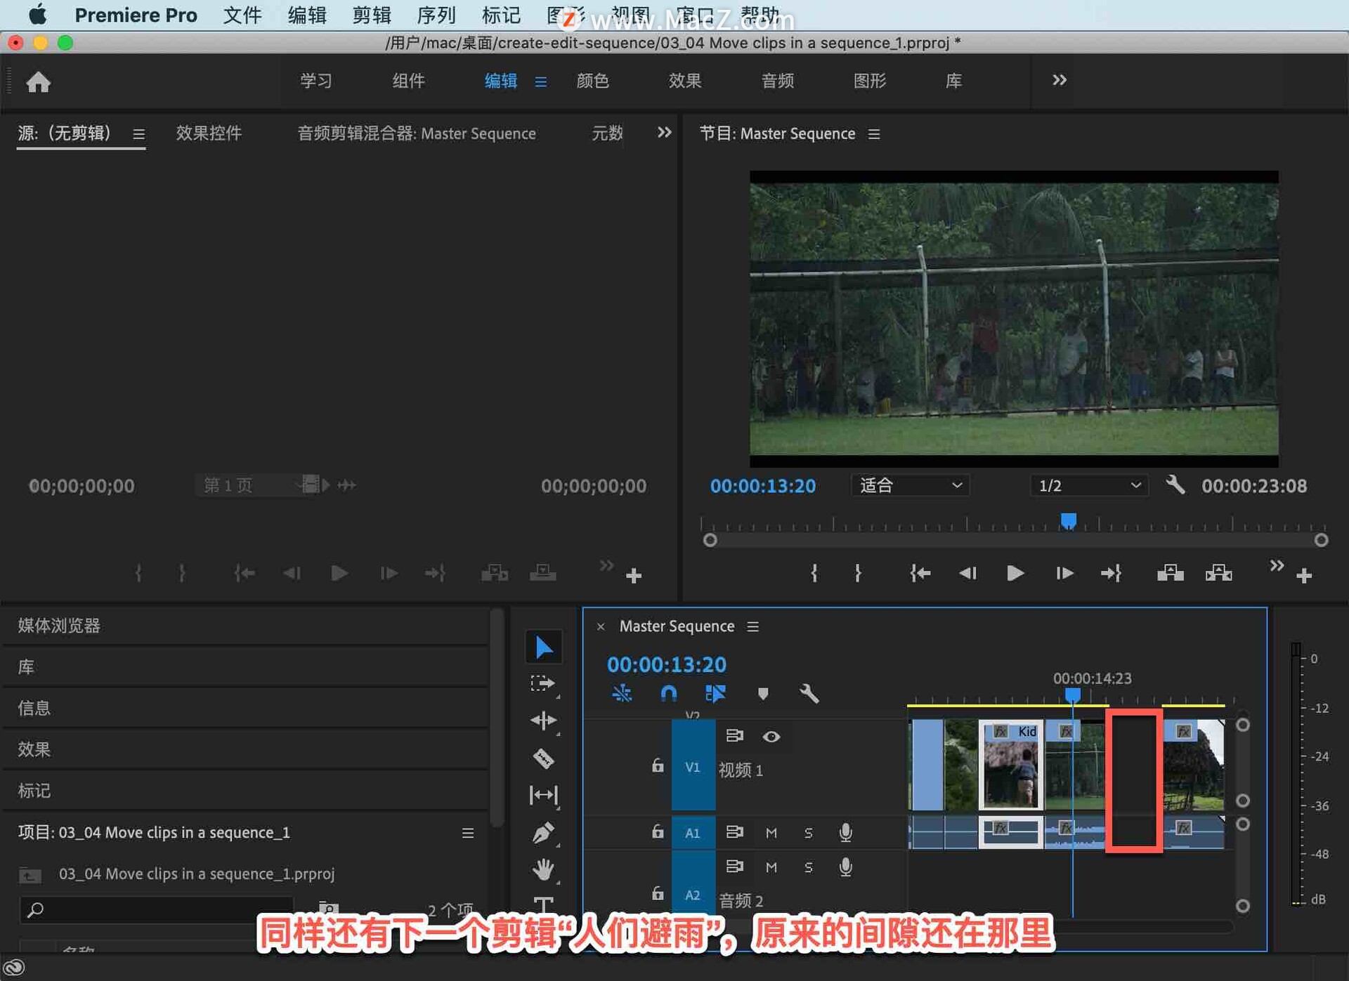Select the Ripple Edit tool

(543, 720)
